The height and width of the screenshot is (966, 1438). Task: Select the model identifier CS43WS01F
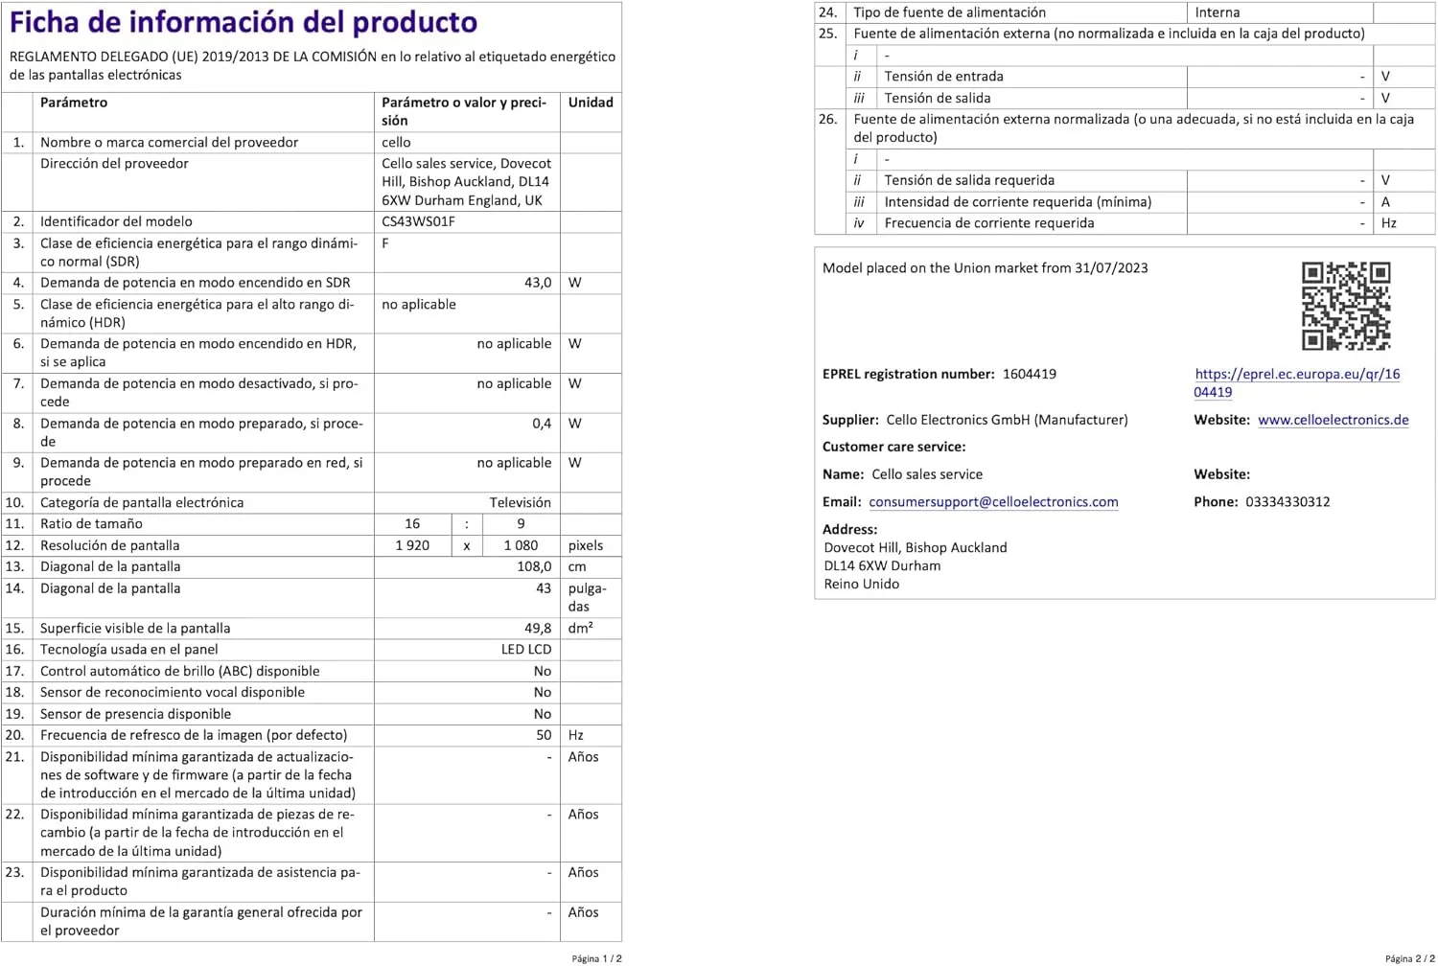418,221
